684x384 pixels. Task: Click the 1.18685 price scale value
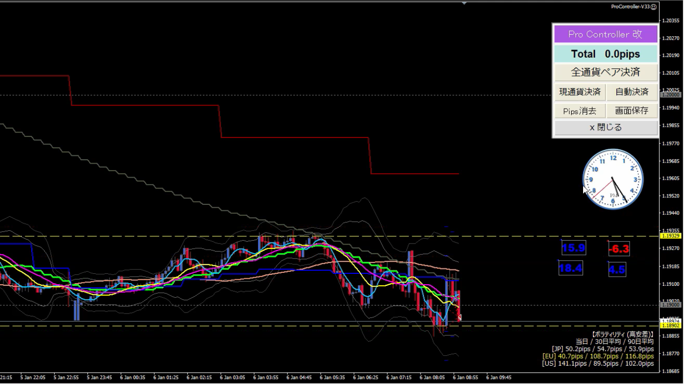click(x=671, y=371)
